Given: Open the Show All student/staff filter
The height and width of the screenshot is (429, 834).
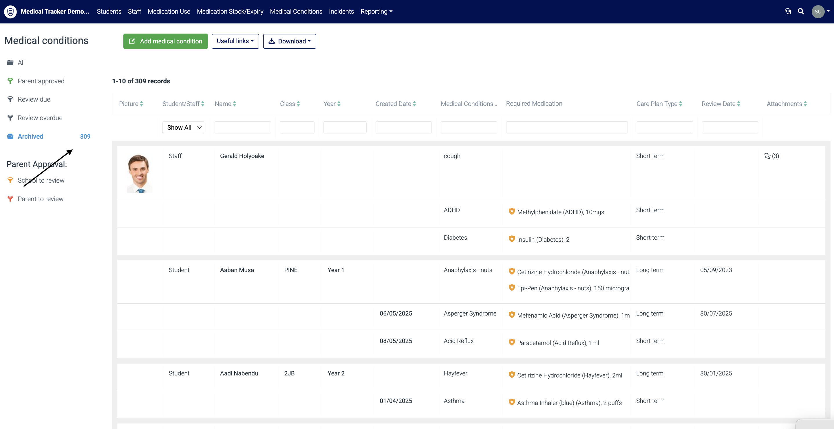Looking at the screenshot, I should coord(183,127).
